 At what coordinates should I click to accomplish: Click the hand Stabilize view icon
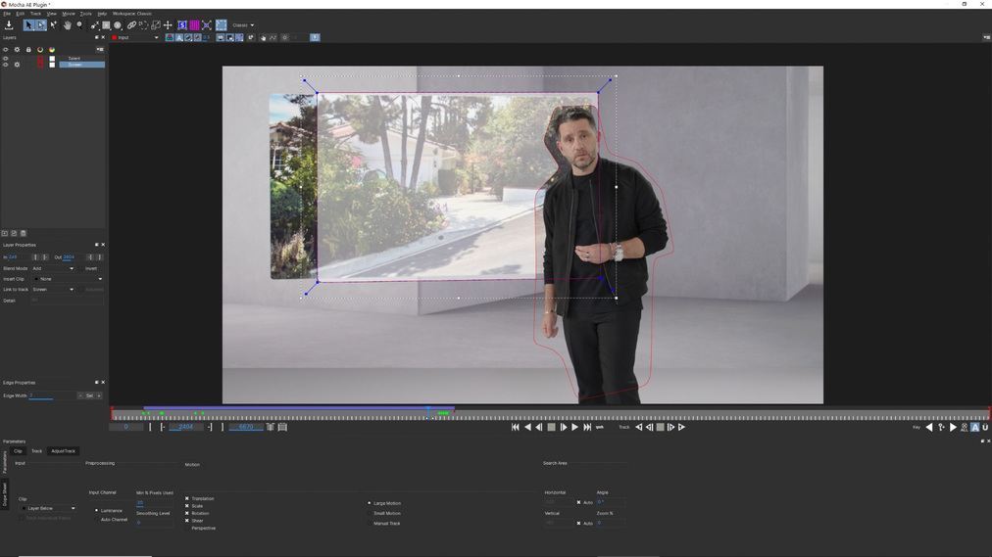tap(263, 37)
